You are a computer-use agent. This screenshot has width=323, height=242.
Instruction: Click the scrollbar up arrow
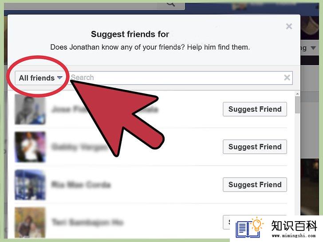[x=297, y=94]
